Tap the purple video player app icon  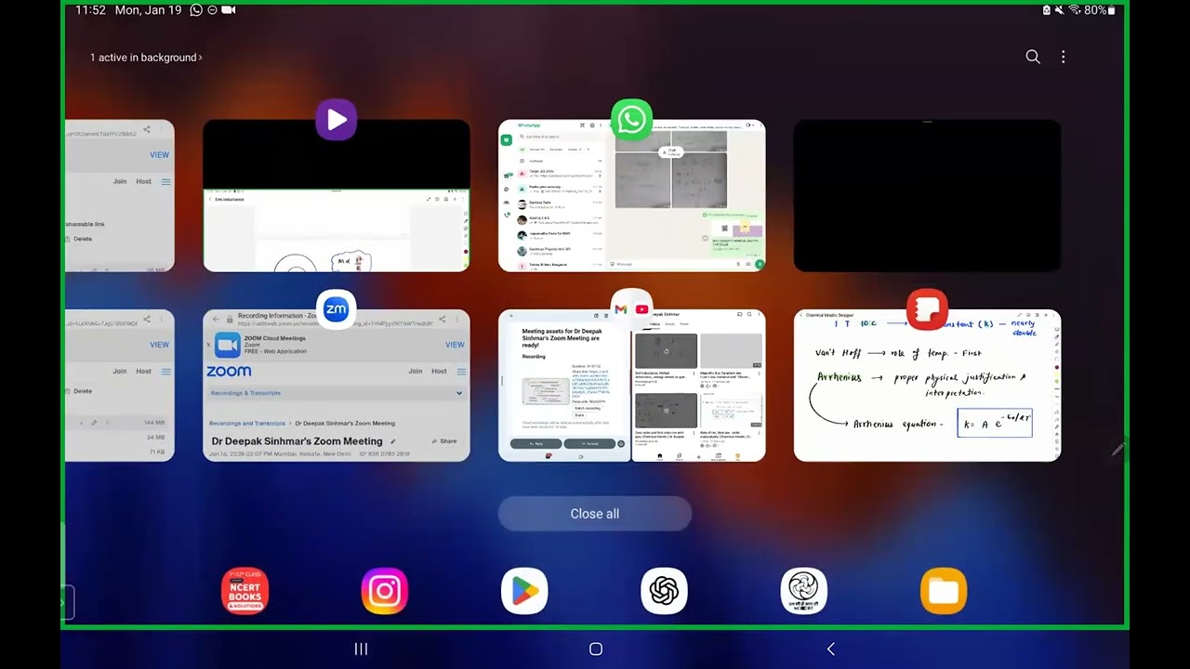[x=337, y=120]
